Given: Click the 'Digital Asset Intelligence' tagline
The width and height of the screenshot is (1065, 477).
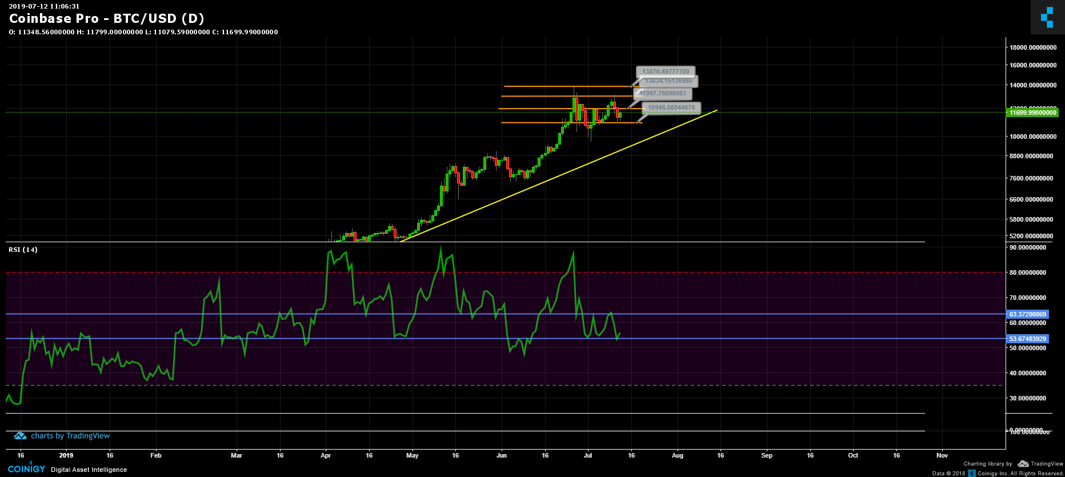Looking at the screenshot, I should pos(89,470).
